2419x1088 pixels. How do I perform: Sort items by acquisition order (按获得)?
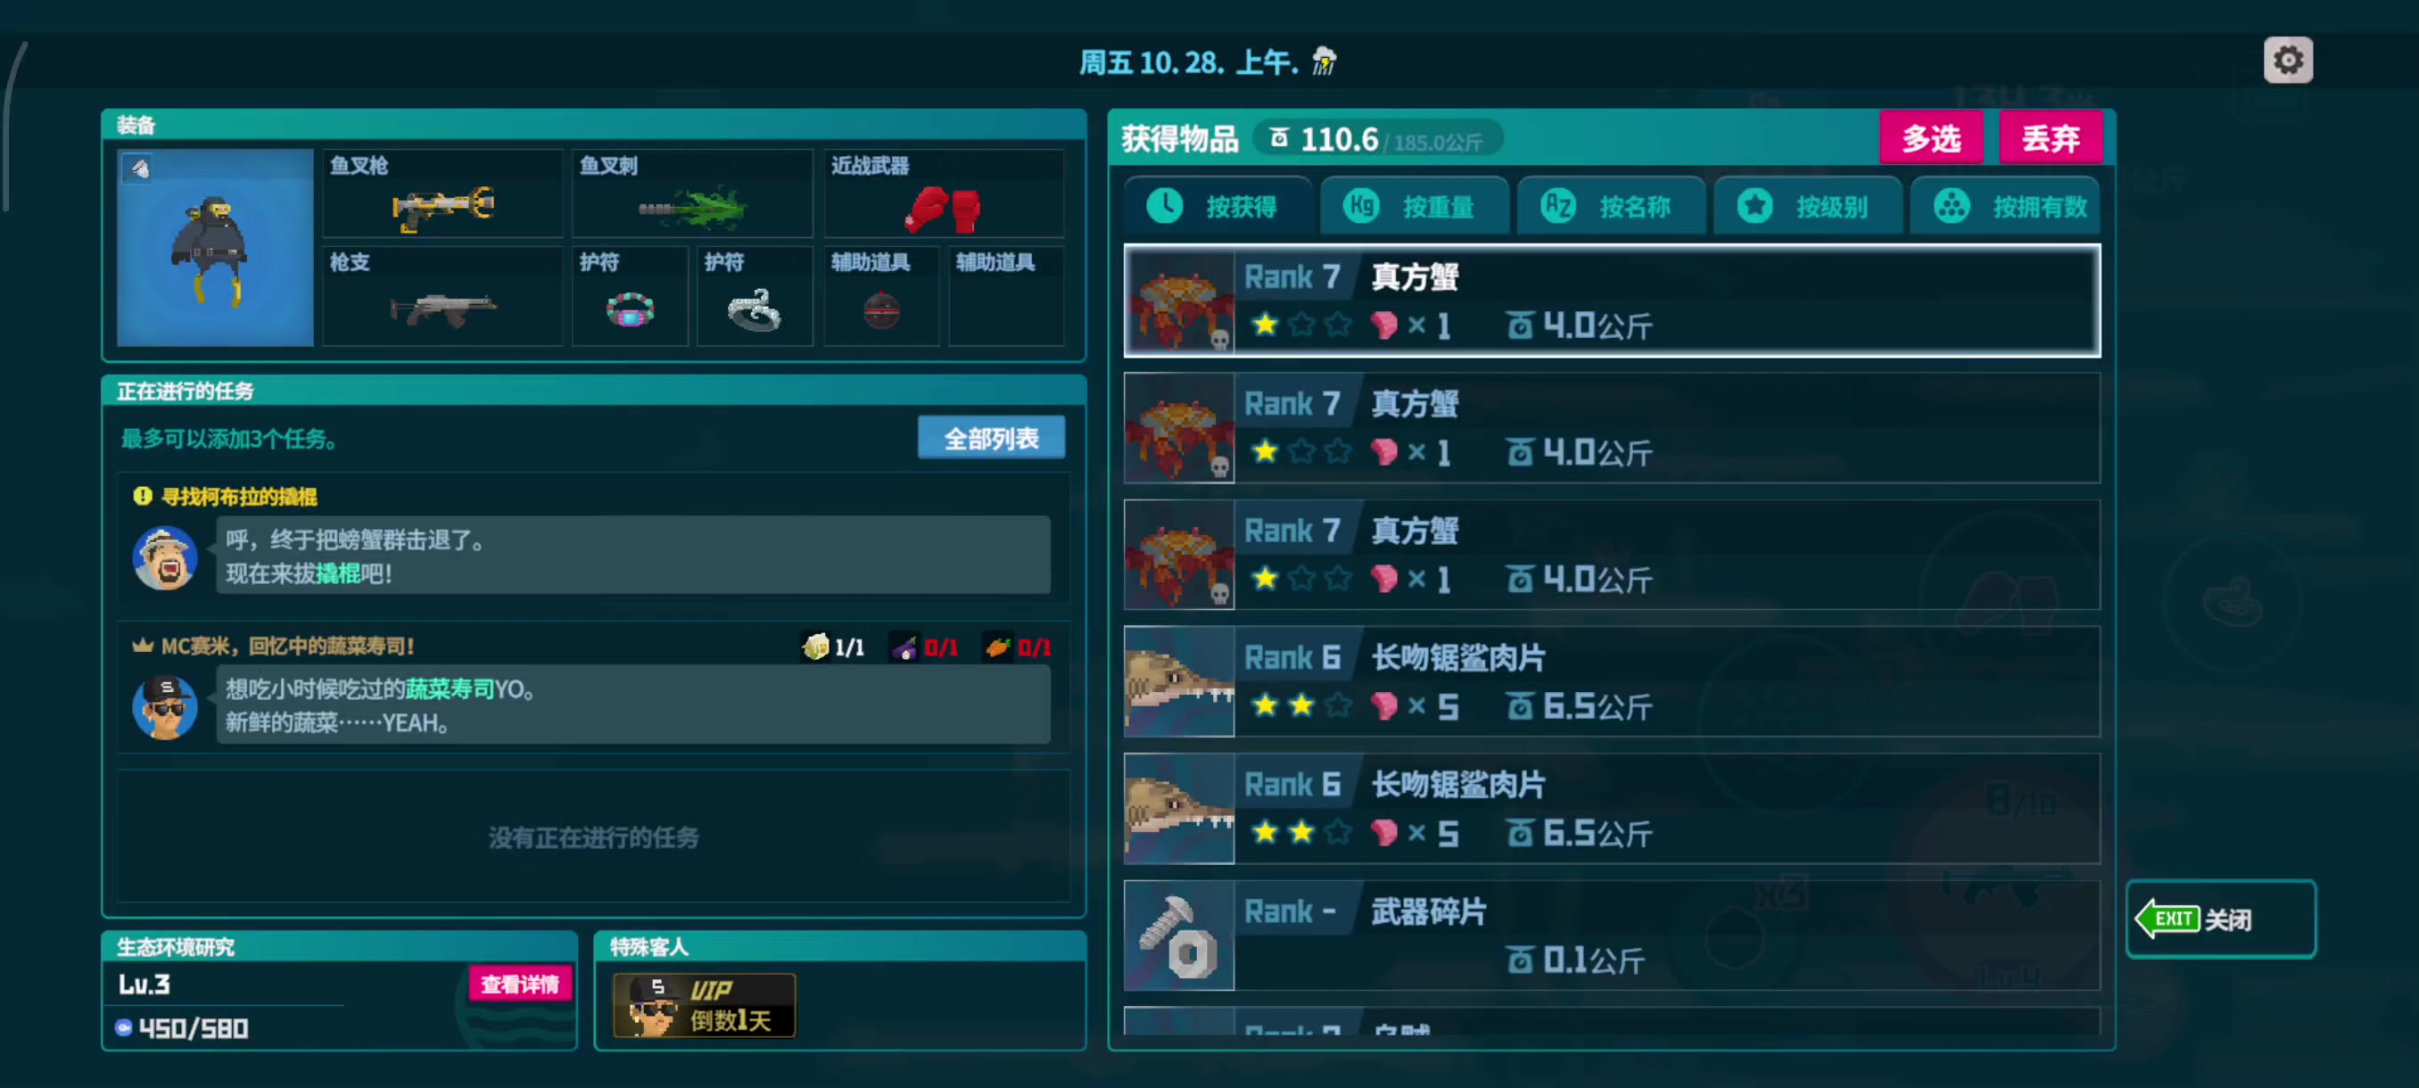[1218, 206]
